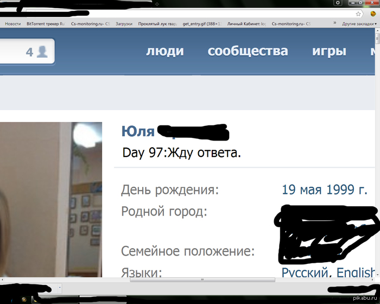Open the Другие закладки bookmarks folder

tap(359, 24)
